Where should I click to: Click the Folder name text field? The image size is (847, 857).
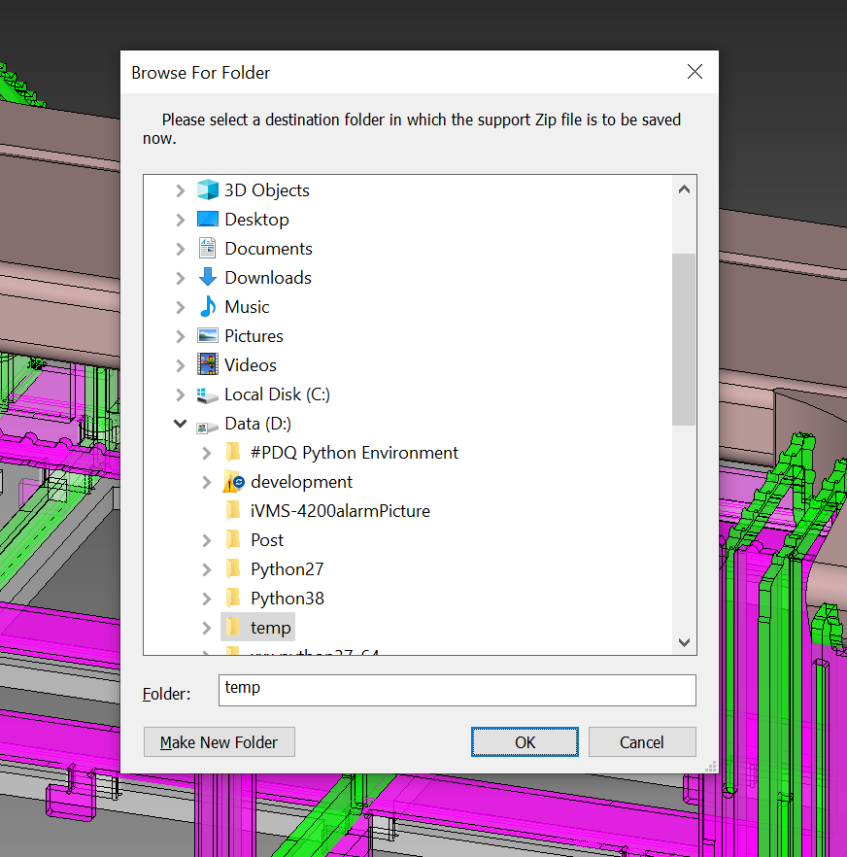click(457, 690)
